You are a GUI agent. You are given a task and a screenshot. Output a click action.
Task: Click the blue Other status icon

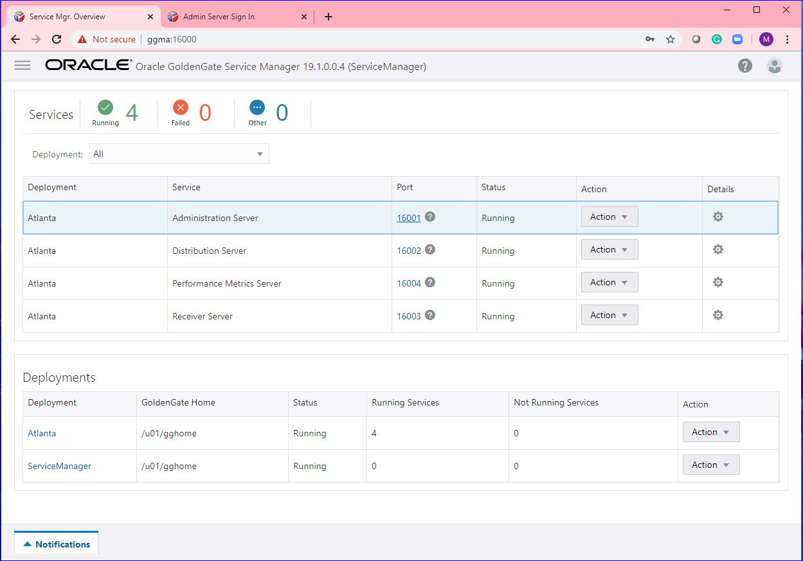tap(257, 107)
